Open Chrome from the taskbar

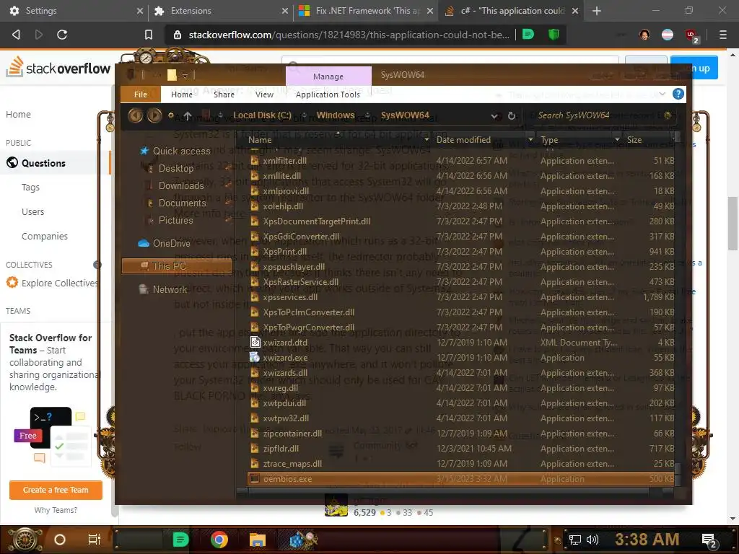tap(219, 540)
